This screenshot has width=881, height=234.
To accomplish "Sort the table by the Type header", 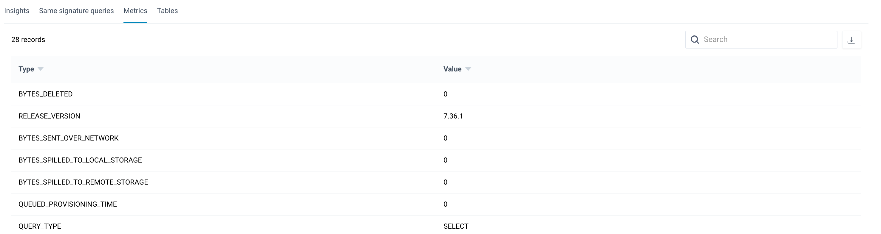I will [x=26, y=69].
